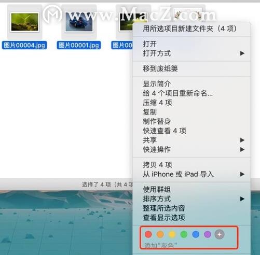The height and width of the screenshot is (255, 260).
Task: Choose 快速查看 4 项
Action: 191,131
